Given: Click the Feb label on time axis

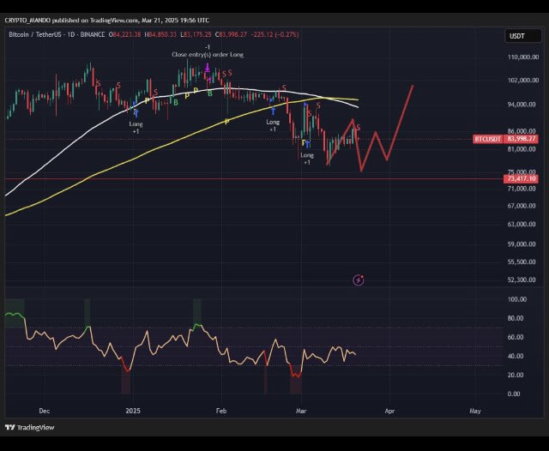Looking at the screenshot, I should [x=221, y=411].
